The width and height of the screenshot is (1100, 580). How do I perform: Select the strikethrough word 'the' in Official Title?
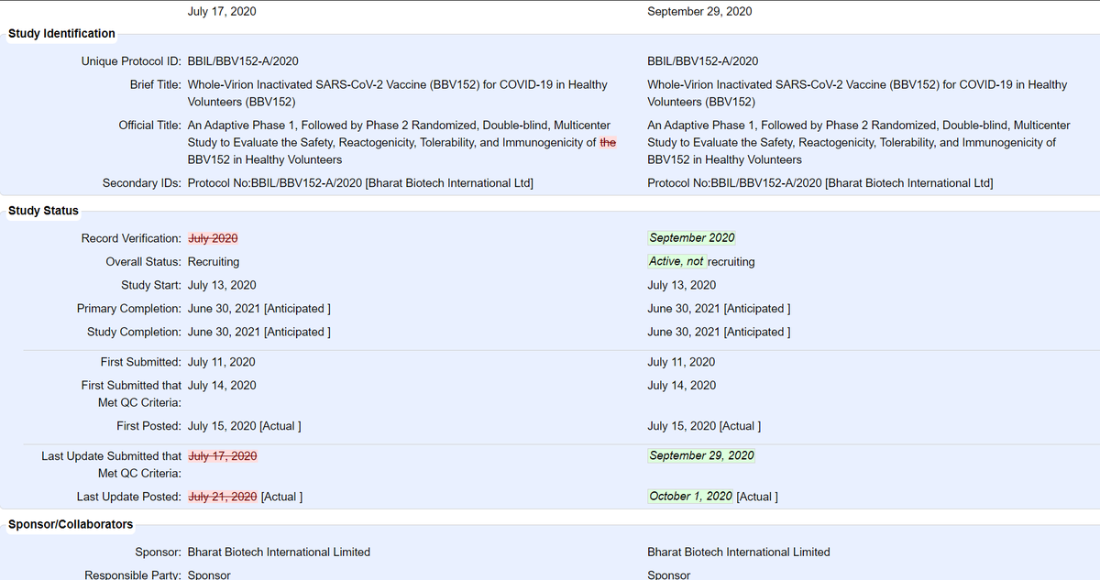[606, 142]
